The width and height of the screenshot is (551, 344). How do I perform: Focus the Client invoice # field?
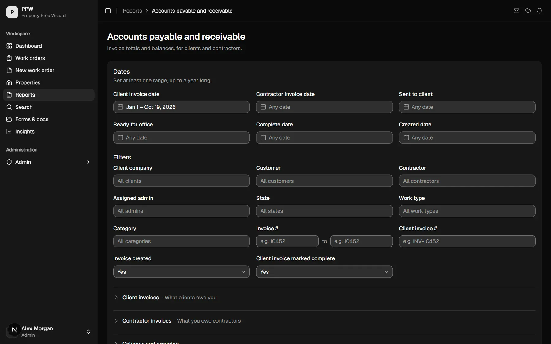pos(467,241)
